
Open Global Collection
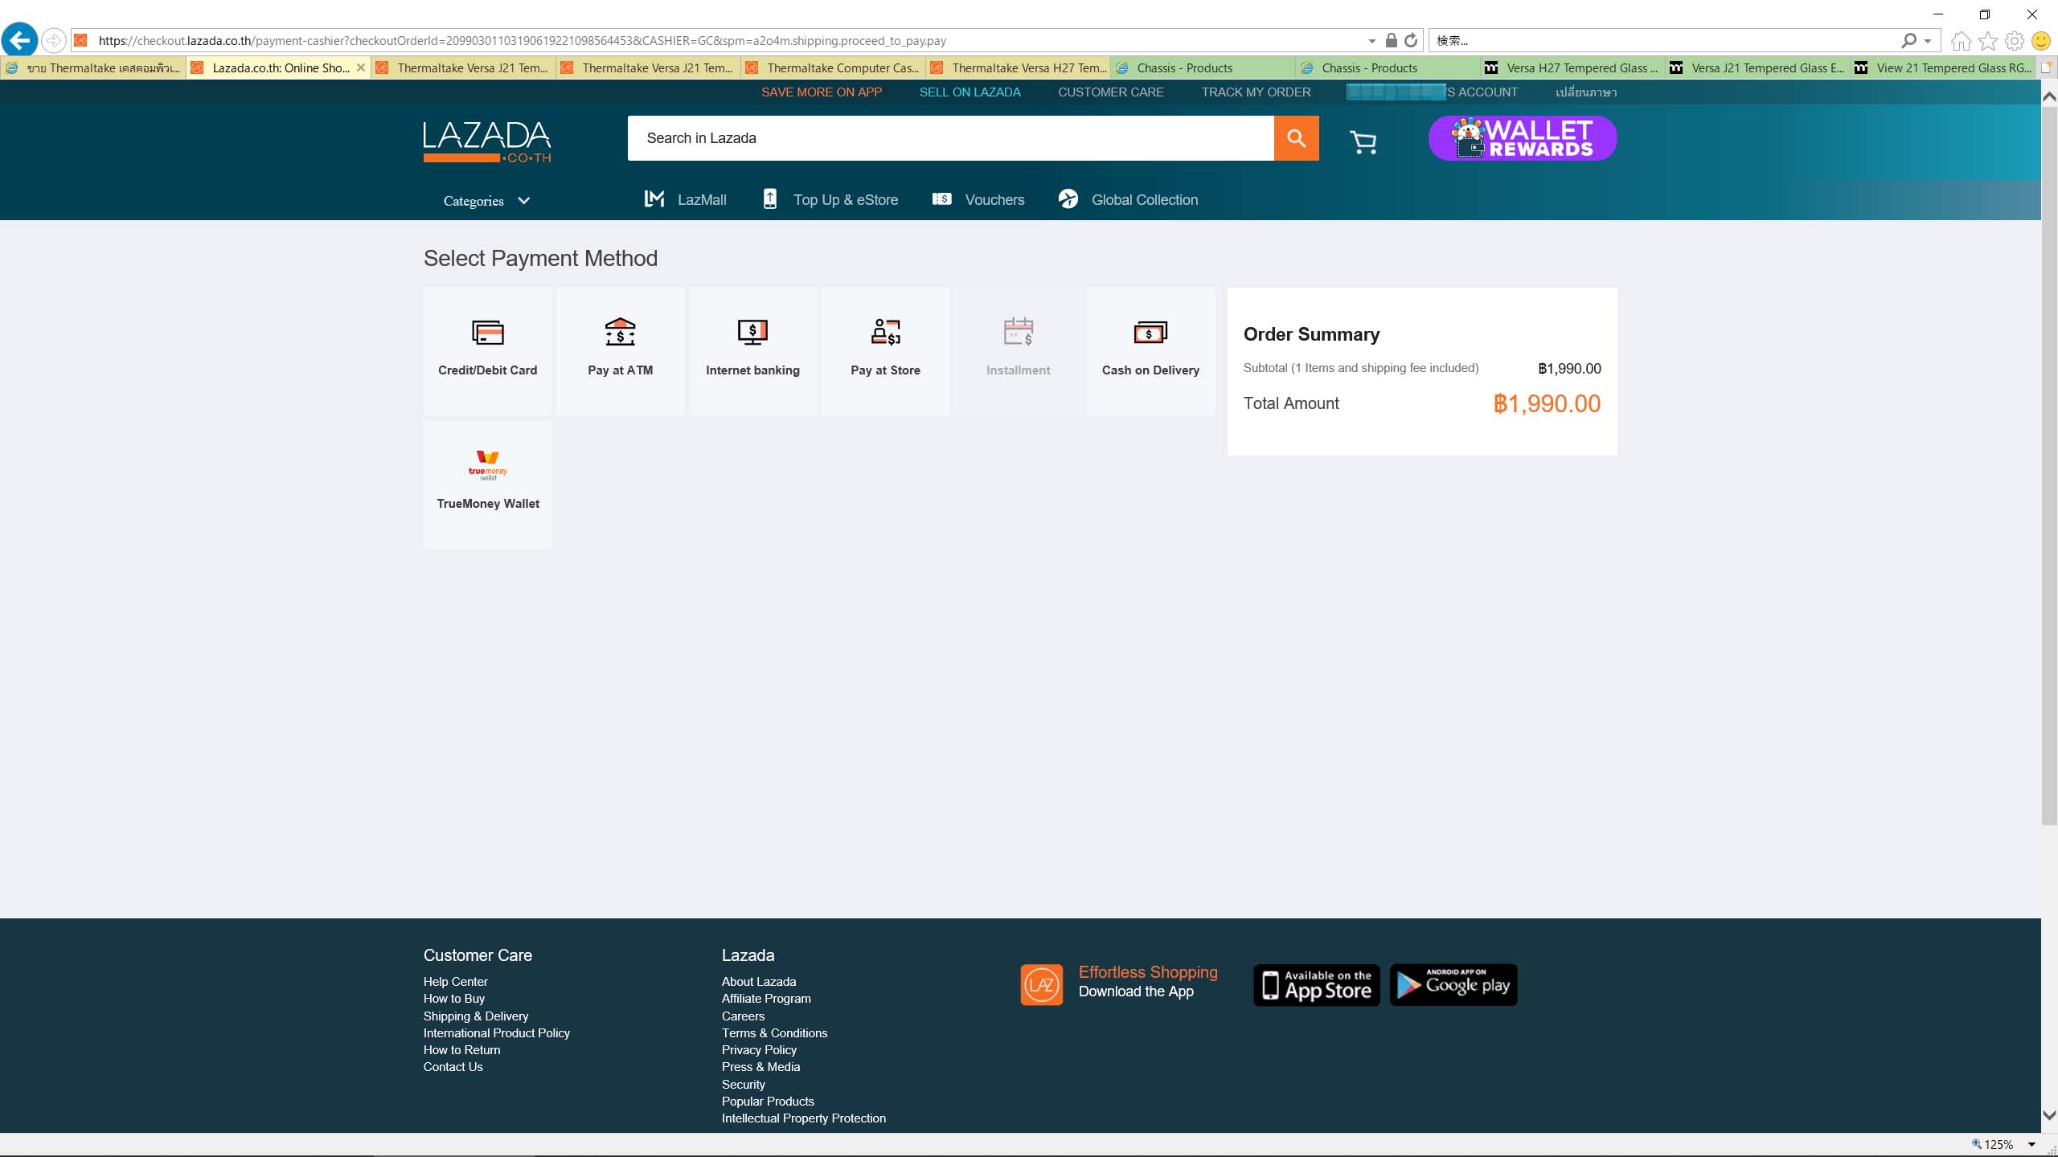click(1128, 199)
